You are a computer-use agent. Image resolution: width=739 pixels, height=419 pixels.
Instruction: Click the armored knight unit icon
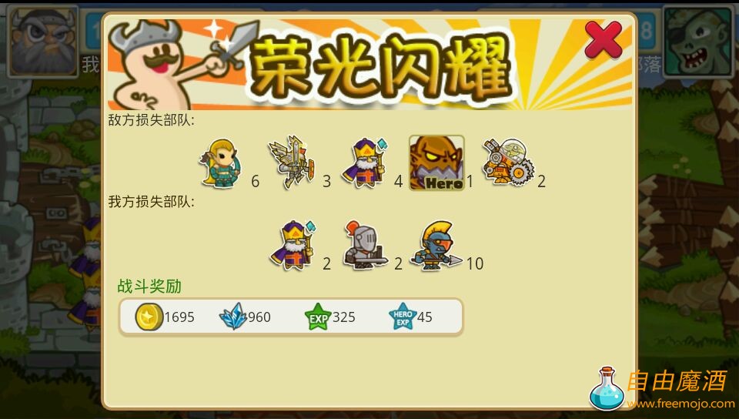point(365,245)
